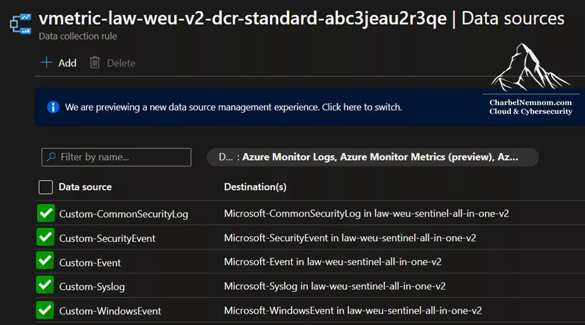Uncheck the Custom-Syslog row checkbox
The width and height of the screenshot is (585, 325).
pyautogui.click(x=45, y=285)
